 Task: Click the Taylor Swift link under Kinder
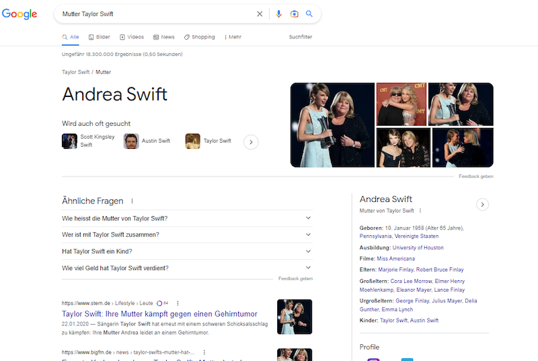coord(394,320)
